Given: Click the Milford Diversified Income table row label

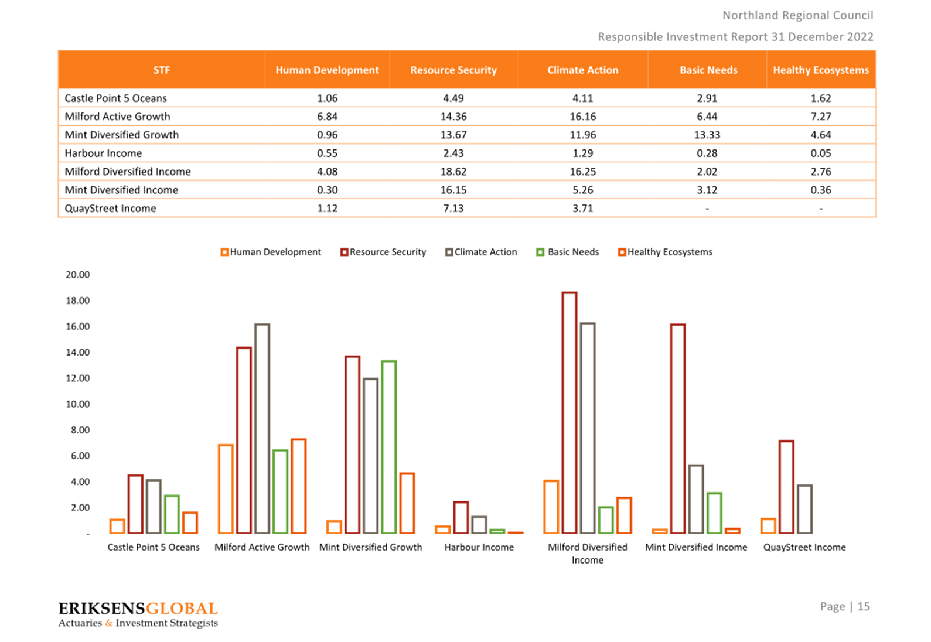Looking at the screenshot, I should [128, 172].
